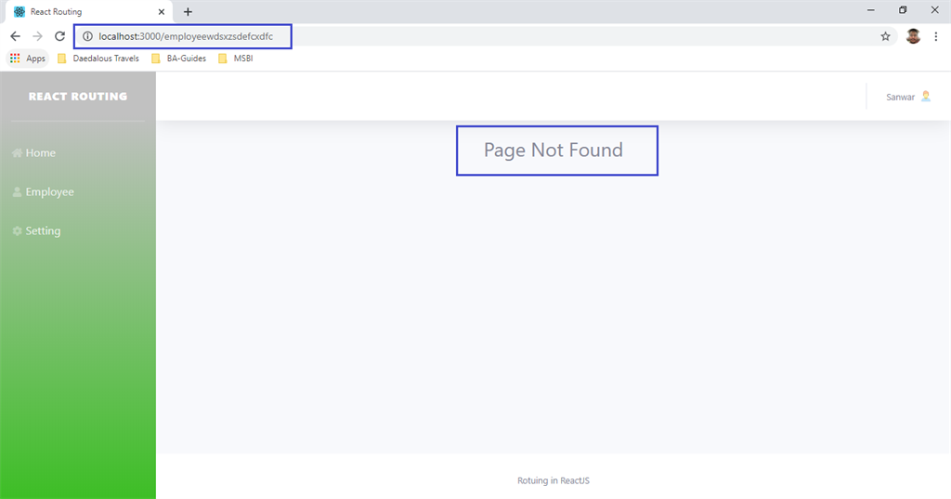Click the Sanwar user avatar icon
The width and height of the screenshot is (951, 499).
point(926,97)
